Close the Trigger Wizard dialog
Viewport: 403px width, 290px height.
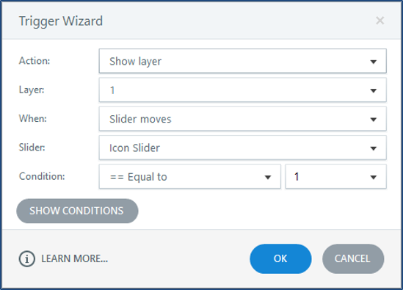coord(380,21)
